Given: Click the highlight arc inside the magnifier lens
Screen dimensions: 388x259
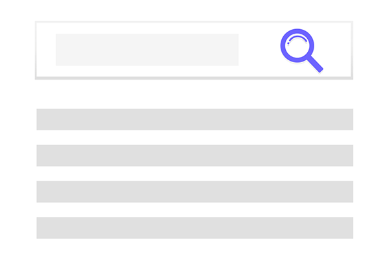Looking at the screenshot, I should pyautogui.click(x=298, y=39).
